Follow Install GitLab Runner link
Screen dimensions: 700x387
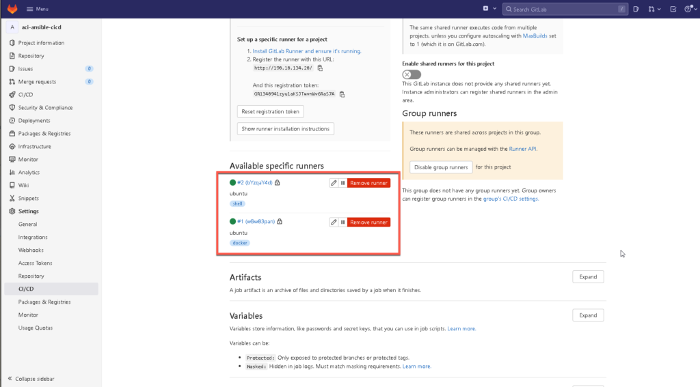[x=307, y=51]
